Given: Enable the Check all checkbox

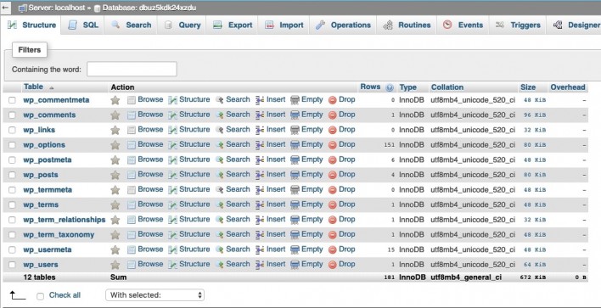Looking at the screenshot, I should [40, 296].
